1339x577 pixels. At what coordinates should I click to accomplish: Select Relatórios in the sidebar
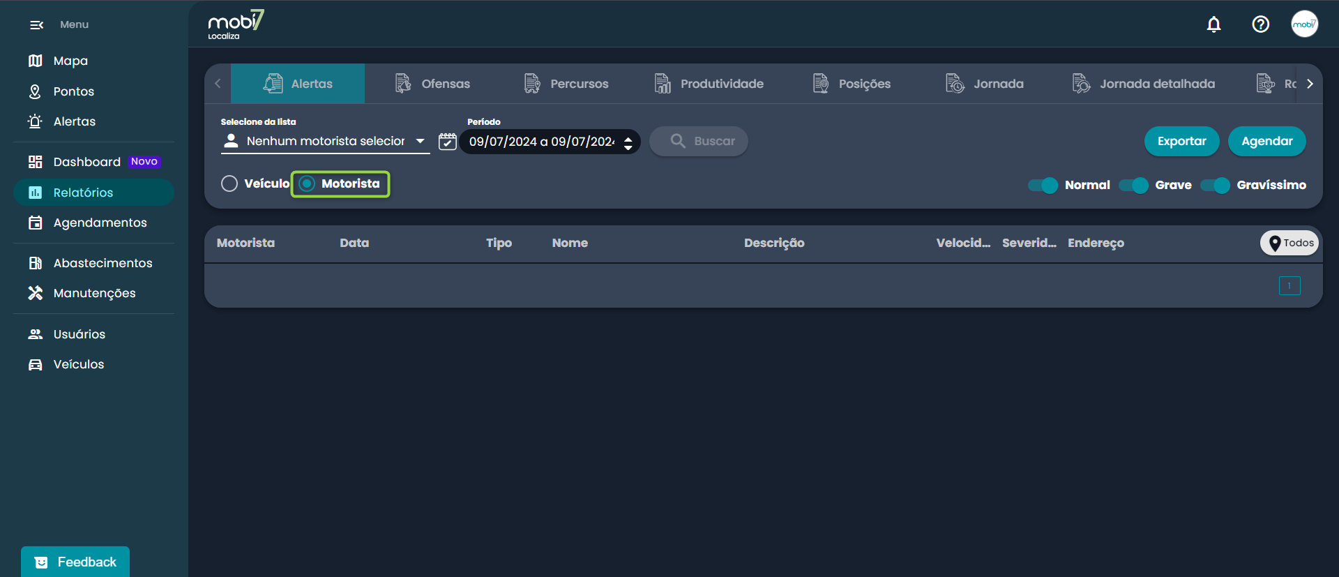coord(93,193)
